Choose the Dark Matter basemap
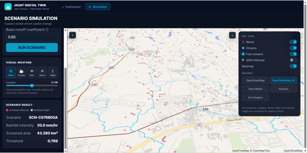The height and width of the screenshot is (153, 307). (255, 89)
